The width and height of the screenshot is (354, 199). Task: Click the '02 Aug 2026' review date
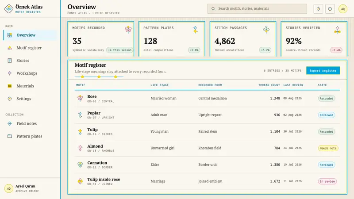[292, 115]
